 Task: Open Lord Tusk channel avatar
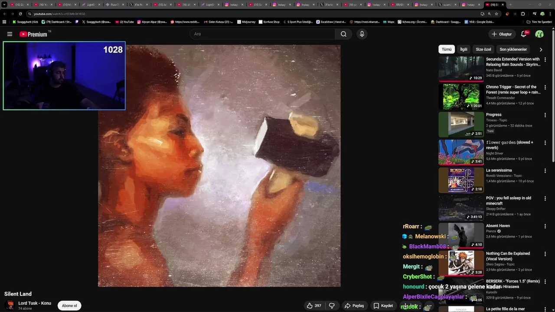(x=10, y=305)
